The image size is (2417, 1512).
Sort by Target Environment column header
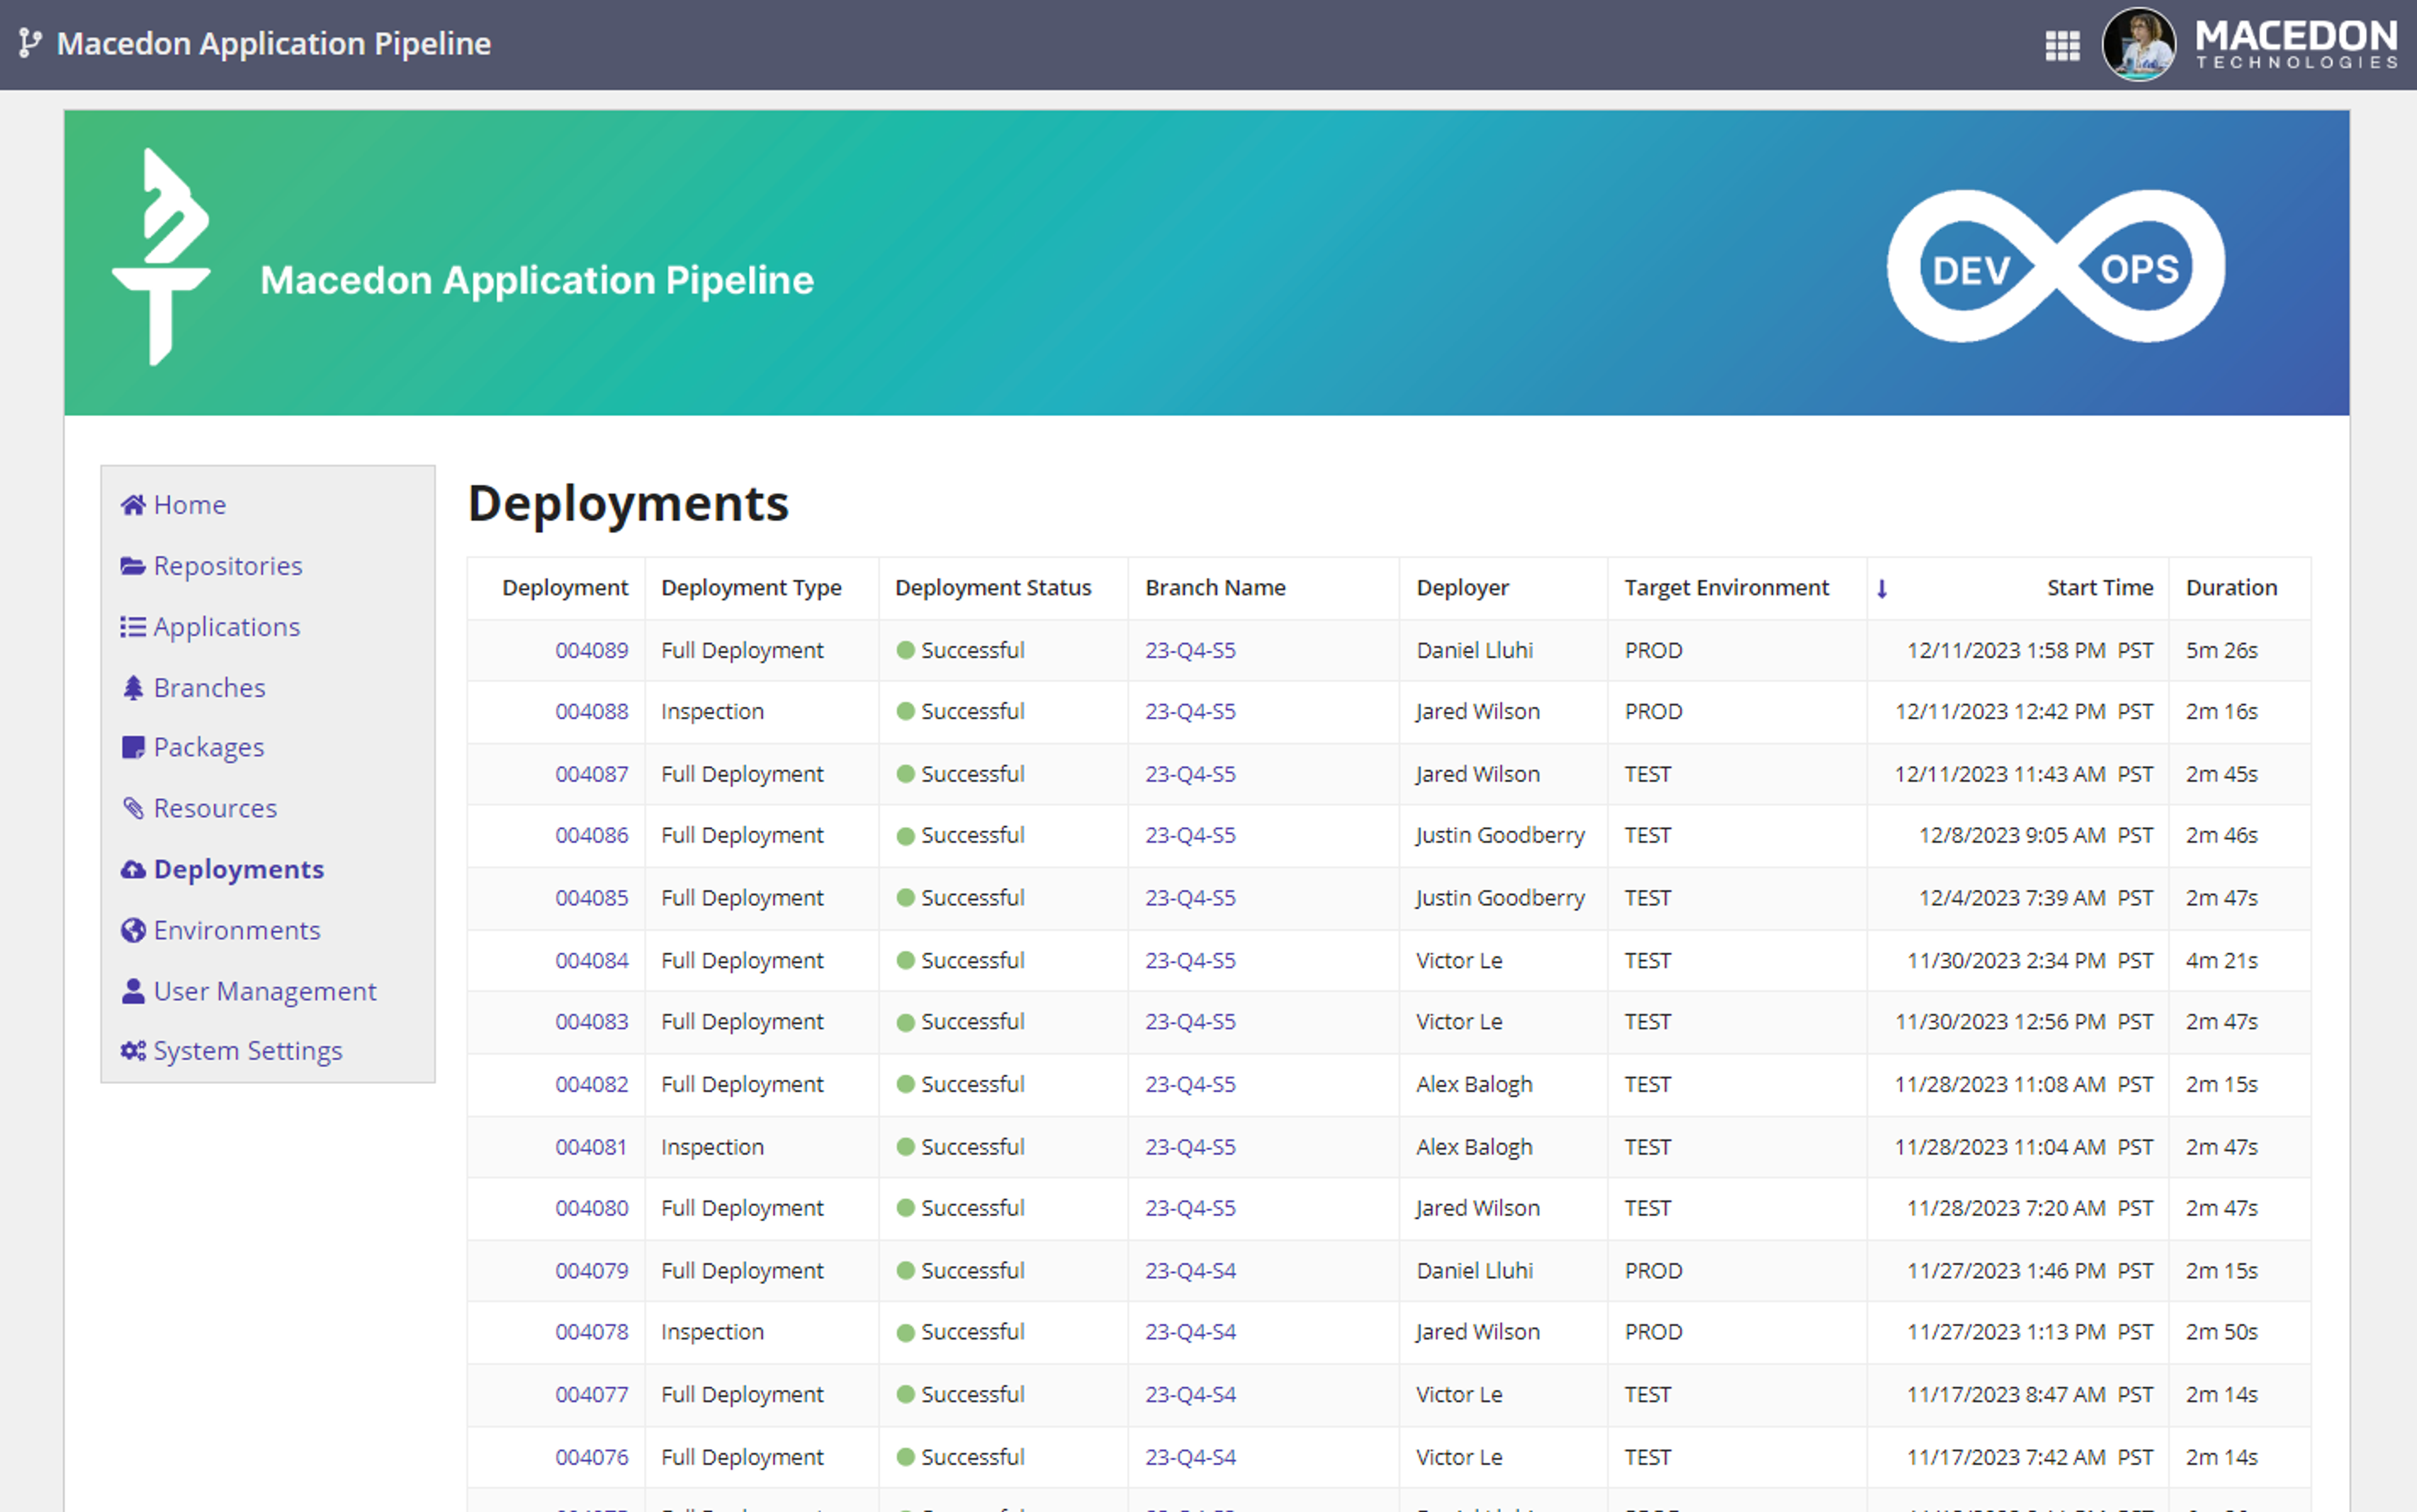pyautogui.click(x=1726, y=588)
